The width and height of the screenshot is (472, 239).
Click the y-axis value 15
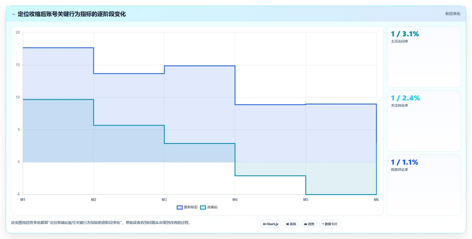18,65
